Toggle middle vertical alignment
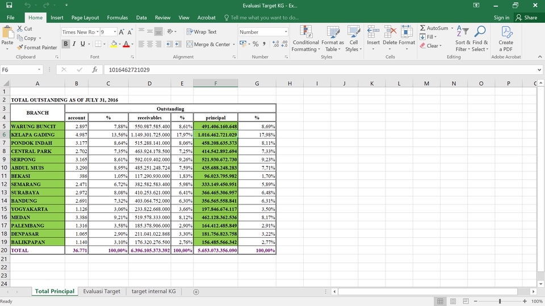The image size is (545, 306). (150, 32)
